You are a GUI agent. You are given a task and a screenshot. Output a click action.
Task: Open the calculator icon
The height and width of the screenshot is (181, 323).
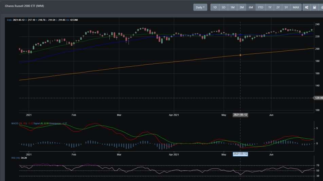[315, 7]
